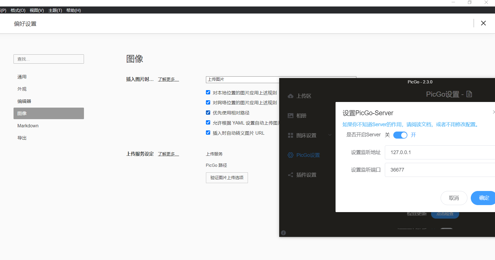Open 了解更多 link beside 插入图片时

(168, 79)
